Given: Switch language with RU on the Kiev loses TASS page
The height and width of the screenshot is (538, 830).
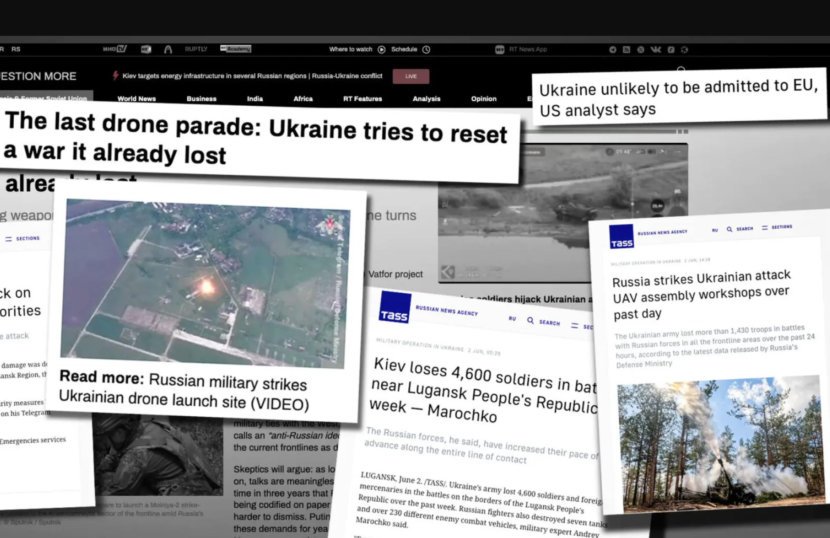Looking at the screenshot, I should click(x=512, y=318).
